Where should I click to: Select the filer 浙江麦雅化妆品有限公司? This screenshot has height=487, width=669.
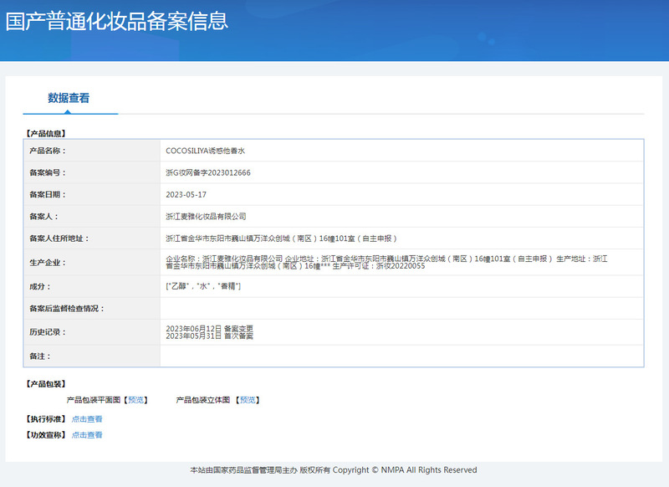(206, 216)
